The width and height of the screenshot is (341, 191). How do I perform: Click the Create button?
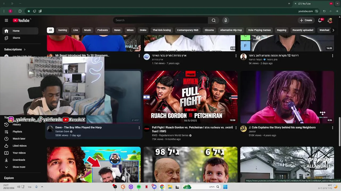(306, 20)
